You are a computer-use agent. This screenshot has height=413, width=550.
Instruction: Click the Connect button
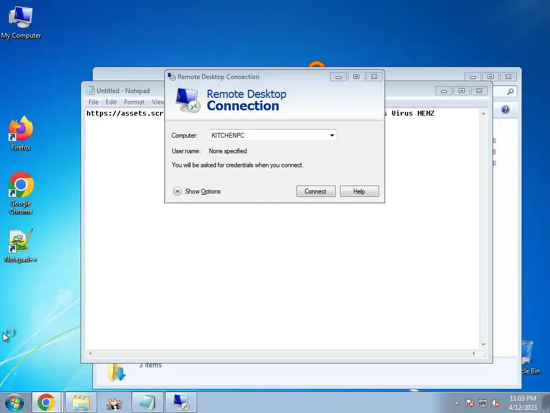(316, 191)
